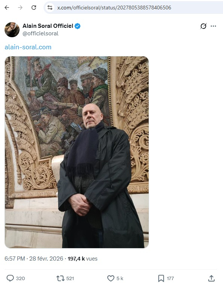Click the 6:57 PM timestamp link
Screen dimensions: 223x285
(x=15, y=258)
